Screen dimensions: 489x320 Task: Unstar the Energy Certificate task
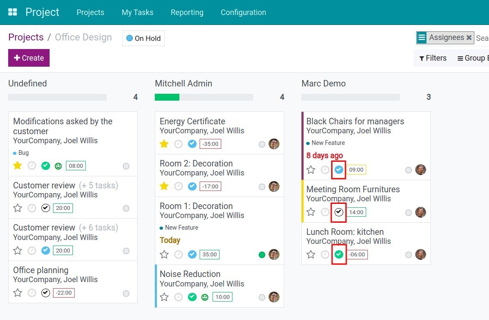pos(164,144)
